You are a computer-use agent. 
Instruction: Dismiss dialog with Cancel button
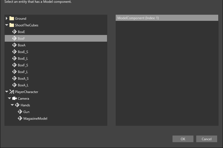pyautogui.click(x=207, y=139)
